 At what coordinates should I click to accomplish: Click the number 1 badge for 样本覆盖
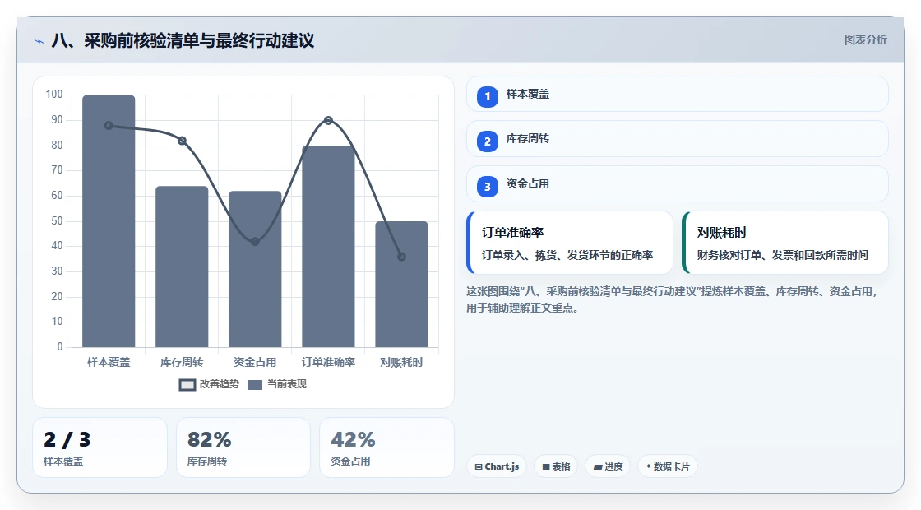point(487,96)
